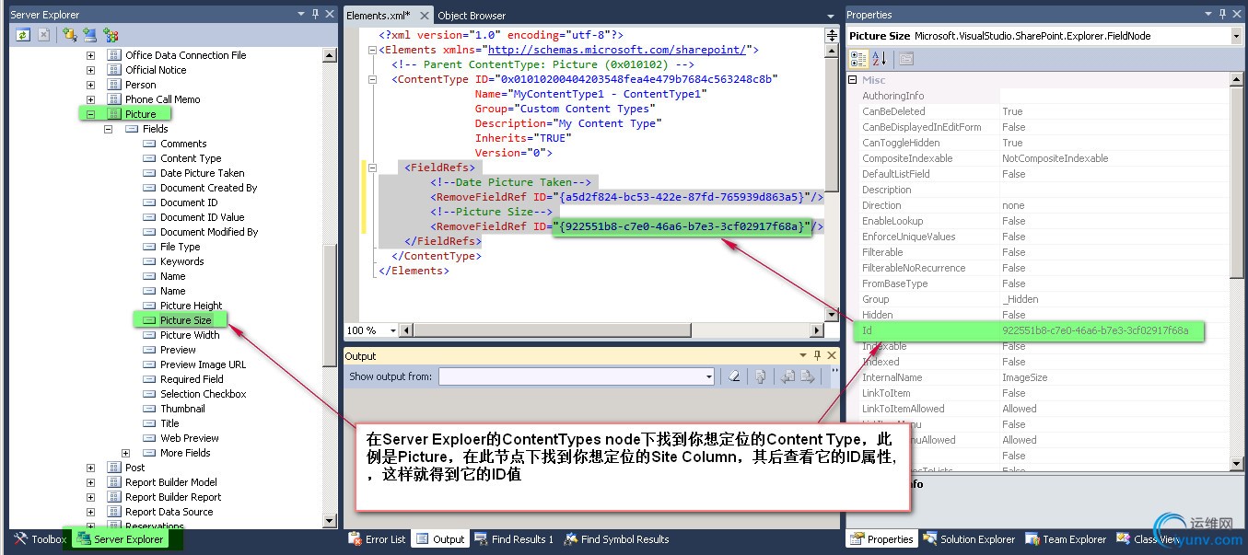1248x555 pixels.
Task: Open the Find Symbol Results tab
Action: pos(616,539)
